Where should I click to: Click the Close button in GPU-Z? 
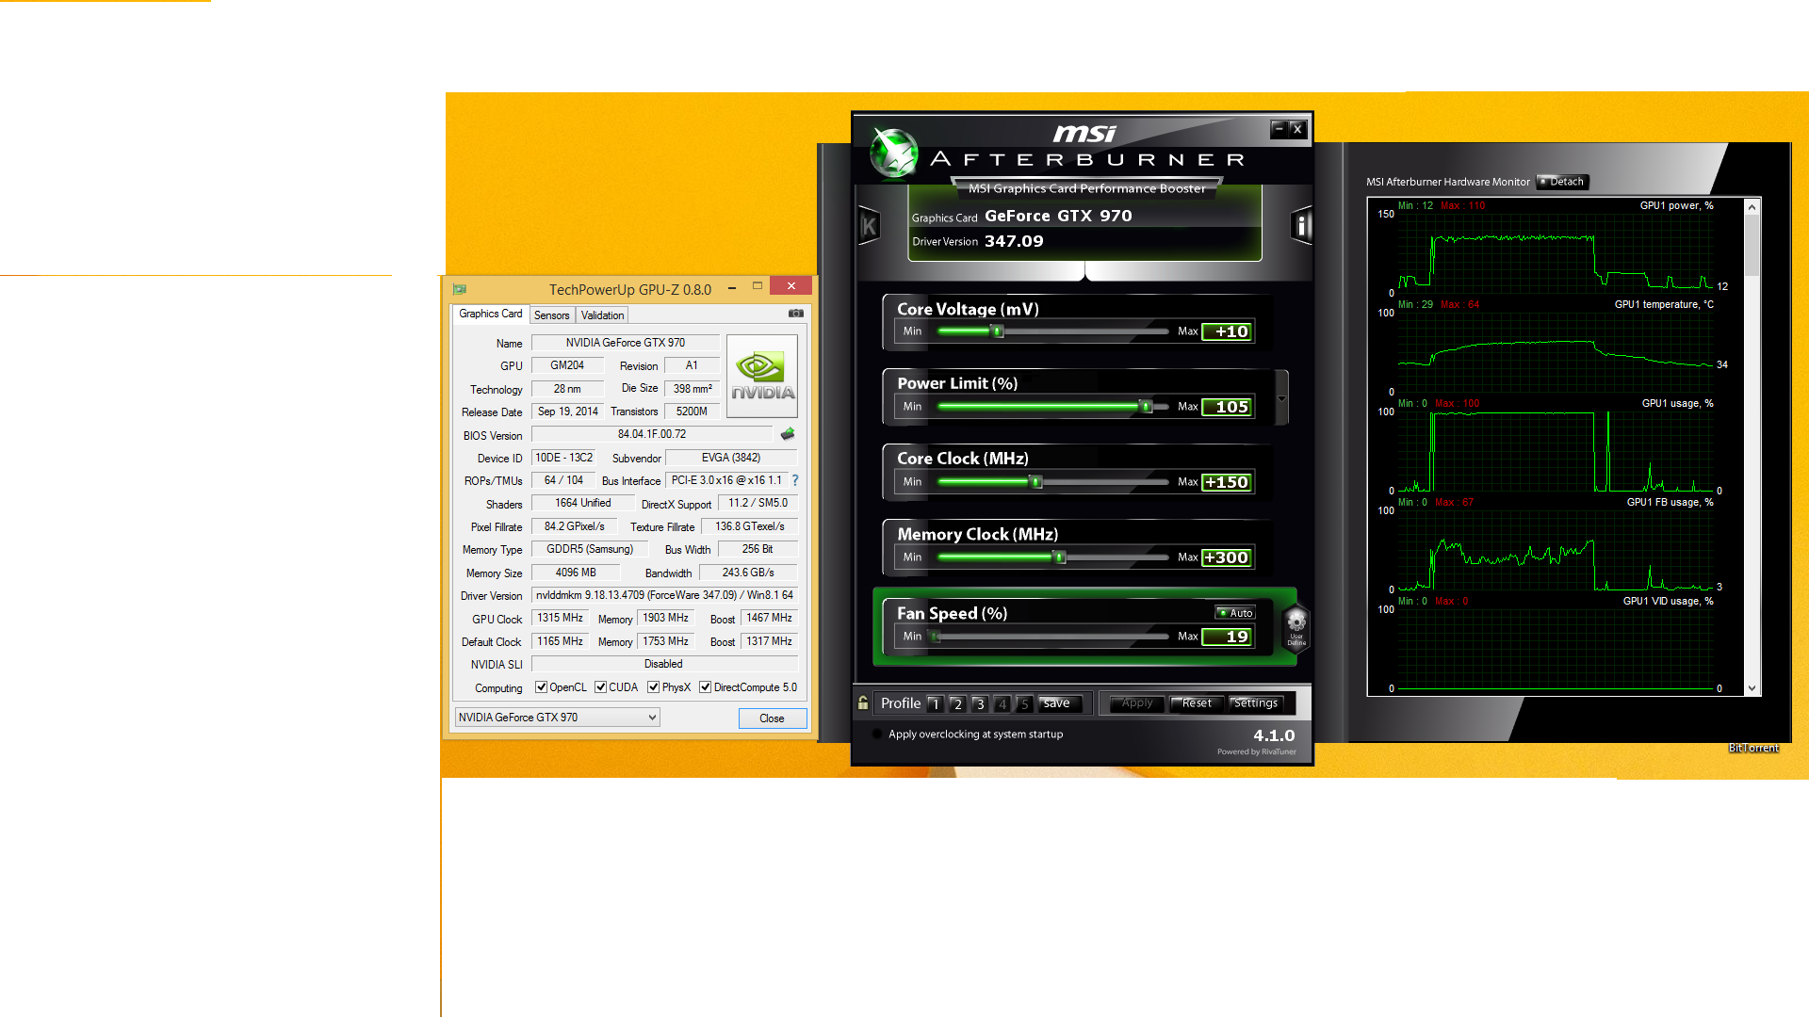click(772, 718)
